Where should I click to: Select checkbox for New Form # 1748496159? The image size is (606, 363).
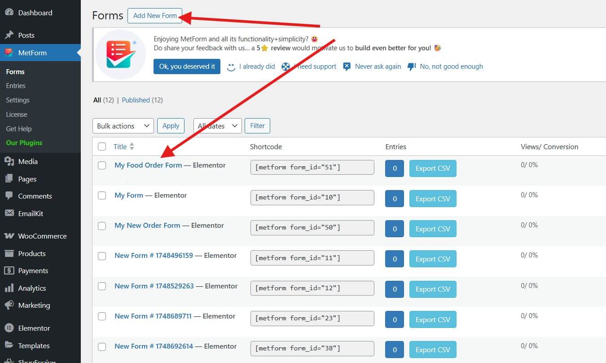pyautogui.click(x=102, y=256)
